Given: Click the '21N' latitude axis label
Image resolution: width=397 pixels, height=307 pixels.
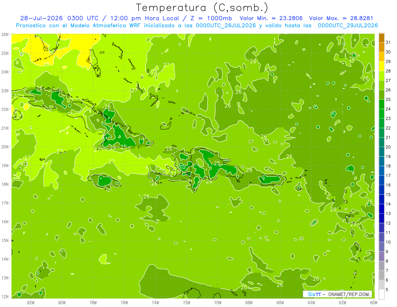Looking at the screenshot, I should (5, 128).
